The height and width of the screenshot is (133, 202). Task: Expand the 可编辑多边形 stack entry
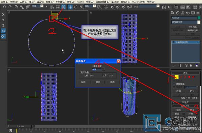pyautogui.click(x=173, y=42)
